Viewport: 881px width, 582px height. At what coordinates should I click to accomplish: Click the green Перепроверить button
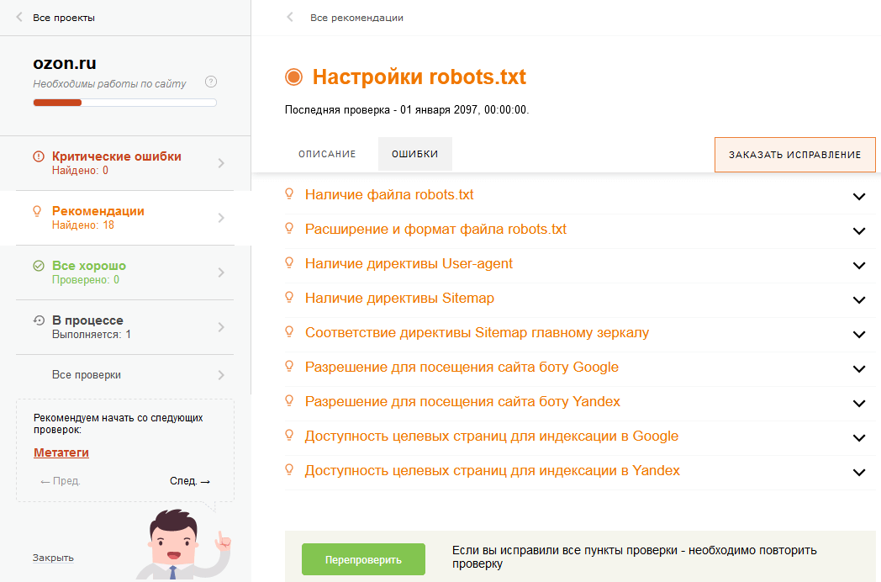pyautogui.click(x=363, y=559)
